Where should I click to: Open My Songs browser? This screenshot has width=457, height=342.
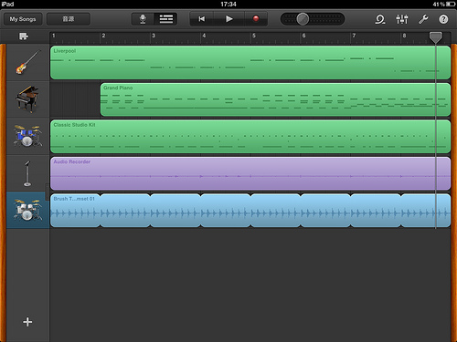(x=23, y=19)
